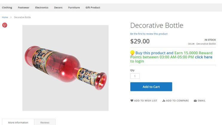The height and width of the screenshot is (125, 222).
Task: Click the yellow lightbulb reward icon
Action: (132, 53)
